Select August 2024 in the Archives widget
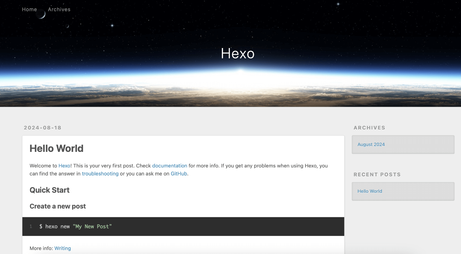This screenshot has height=254, width=461. point(371,144)
